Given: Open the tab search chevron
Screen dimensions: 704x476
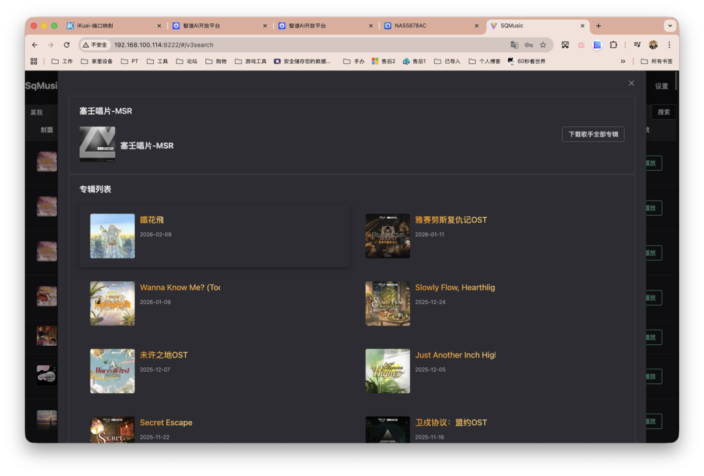Looking at the screenshot, I should pyautogui.click(x=669, y=25).
